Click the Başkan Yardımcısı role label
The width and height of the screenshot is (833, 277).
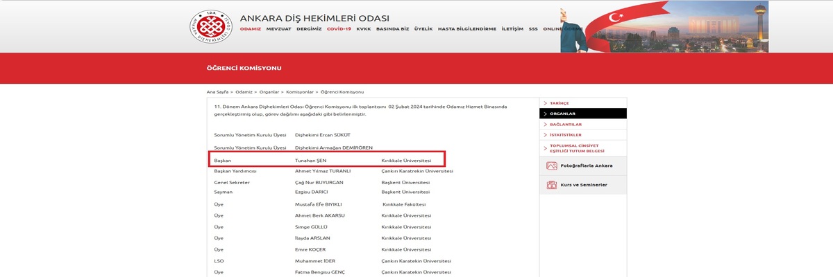point(235,171)
